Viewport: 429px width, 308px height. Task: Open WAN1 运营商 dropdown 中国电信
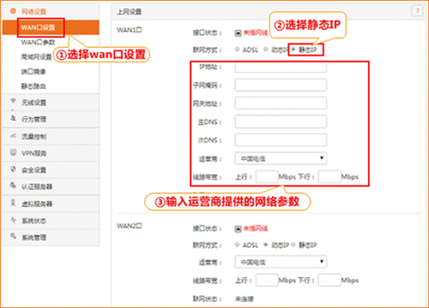[281, 158]
